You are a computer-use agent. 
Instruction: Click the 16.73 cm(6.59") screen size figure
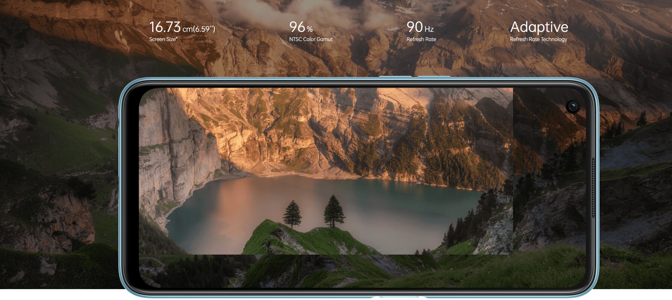(182, 27)
